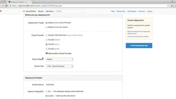
Task: Reload the page with the refresh icon
Action: [x=6, y=6]
